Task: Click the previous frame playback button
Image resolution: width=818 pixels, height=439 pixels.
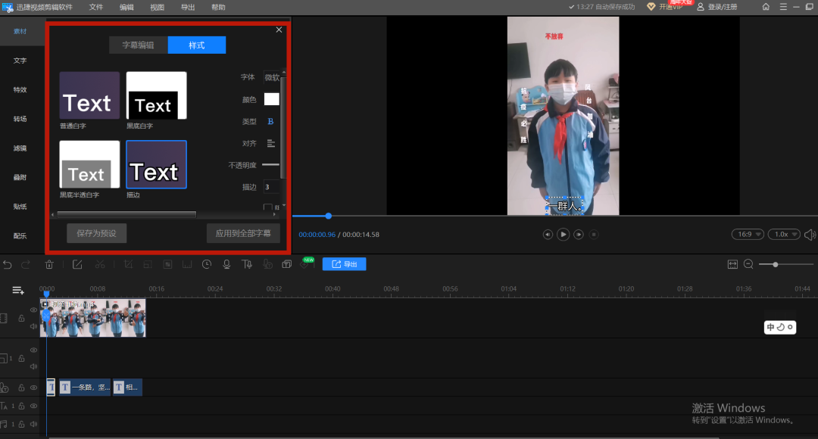Action: point(548,235)
